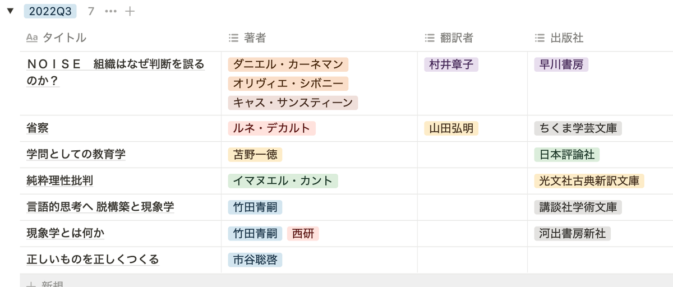The image size is (673, 287).
Task: Open the 出版社 column header menu
Action: (566, 38)
